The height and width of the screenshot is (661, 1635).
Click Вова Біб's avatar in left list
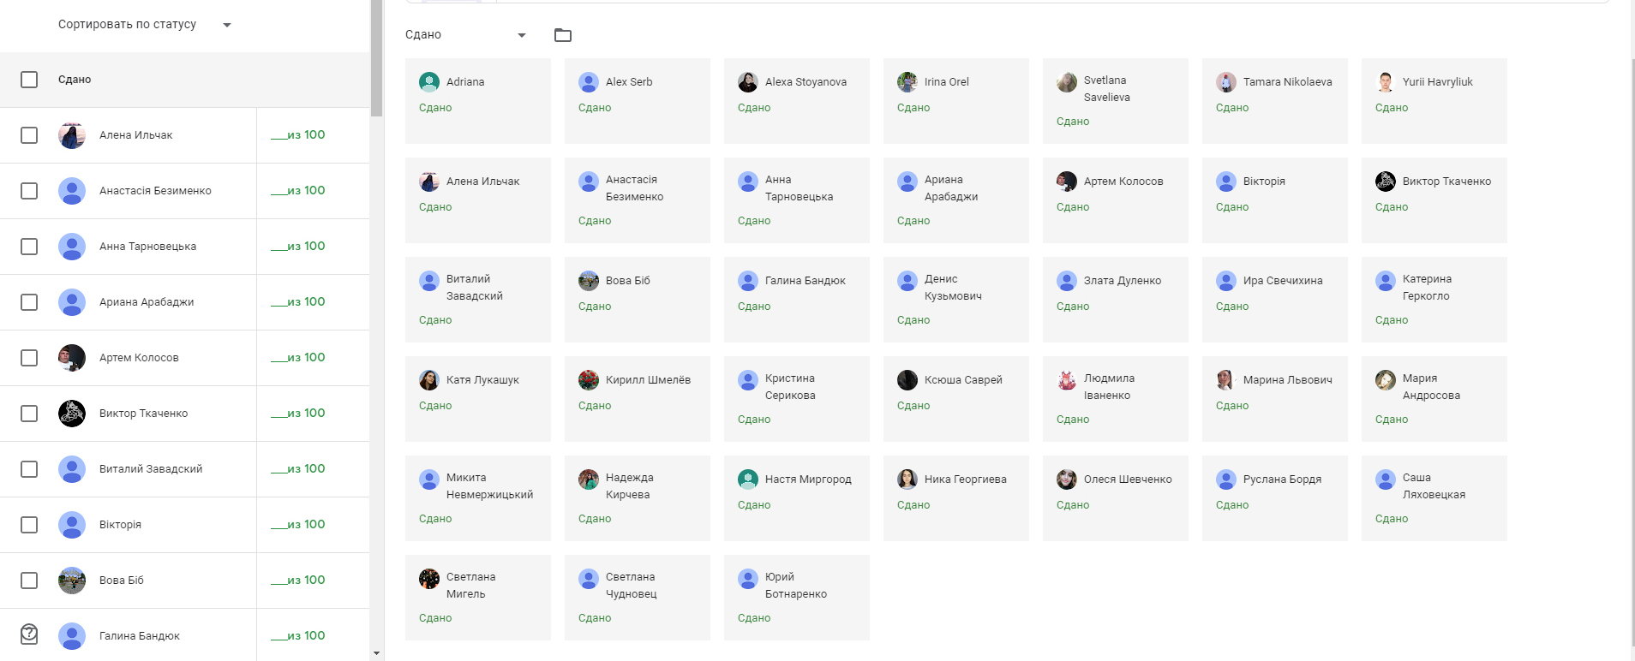(x=72, y=581)
